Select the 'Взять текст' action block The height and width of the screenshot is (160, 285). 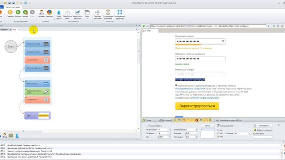pos(37,84)
